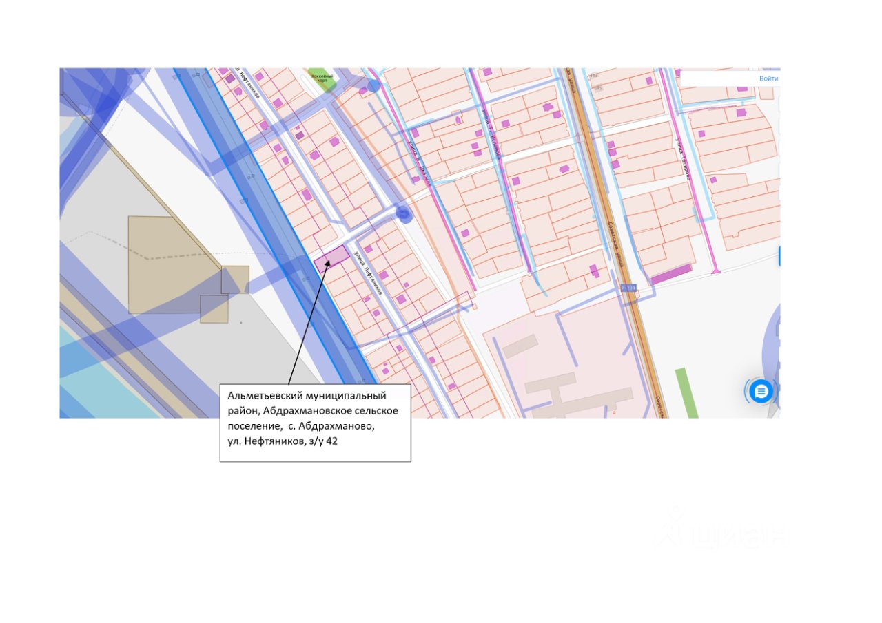Click the blue circle marker near Хоккейный корт

click(x=373, y=85)
